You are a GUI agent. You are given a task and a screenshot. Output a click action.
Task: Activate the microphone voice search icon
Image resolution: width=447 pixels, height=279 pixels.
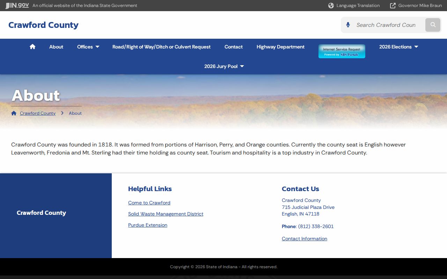pos(348,25)
